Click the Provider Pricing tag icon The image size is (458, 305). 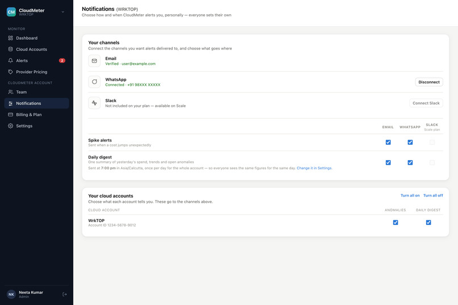[x=11, y=72]
